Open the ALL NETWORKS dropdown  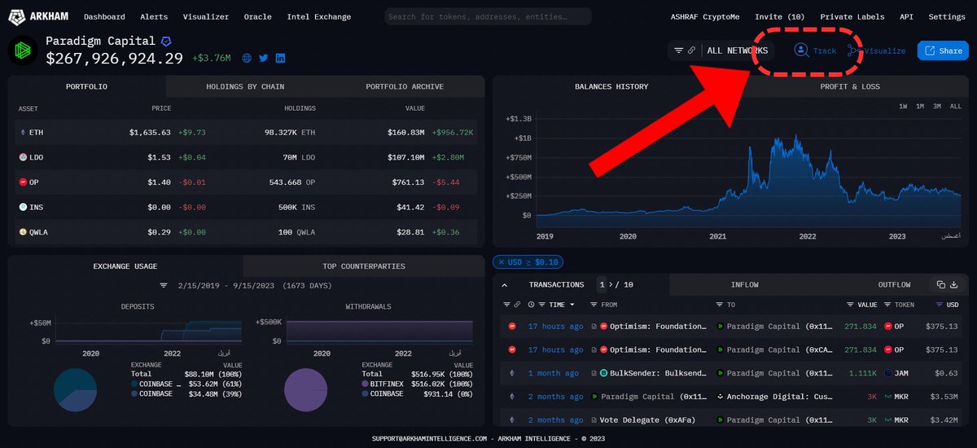coord(737,51)
